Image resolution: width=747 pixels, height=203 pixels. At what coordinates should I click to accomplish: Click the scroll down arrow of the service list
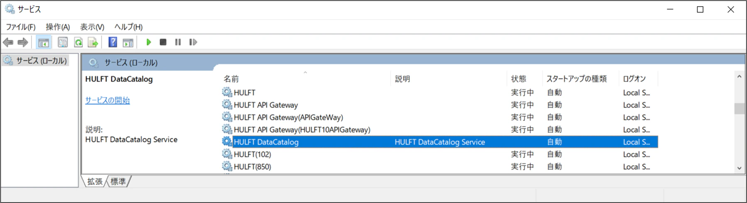(739, 168)
